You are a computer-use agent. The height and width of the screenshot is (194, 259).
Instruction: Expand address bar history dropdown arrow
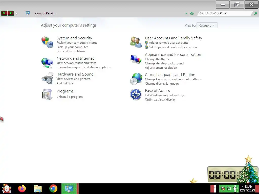[186, 14]
